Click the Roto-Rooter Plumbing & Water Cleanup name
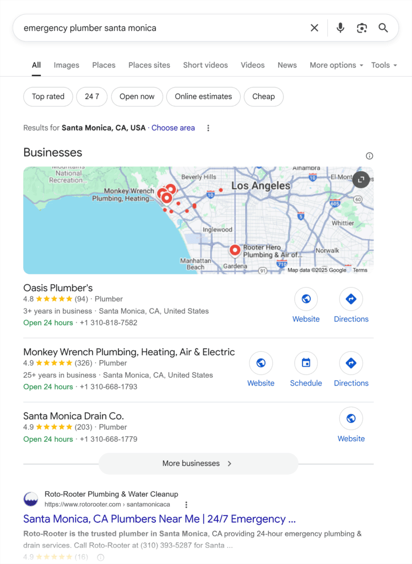This screenshot has width=412, height=564. pyautogui.click(x=111, y=494)
